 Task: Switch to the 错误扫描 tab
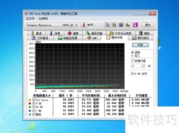click(94, 33)
